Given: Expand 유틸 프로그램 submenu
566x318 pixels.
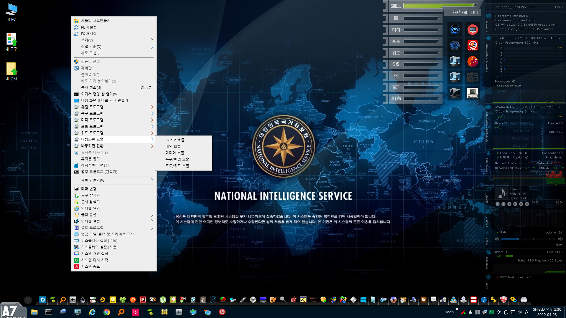Looking at the screenshot, I should [114, 107].
